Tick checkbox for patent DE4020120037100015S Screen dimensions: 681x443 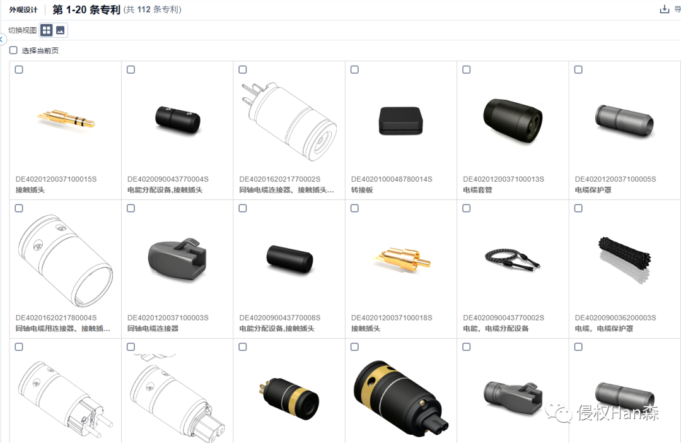(19, 69)
